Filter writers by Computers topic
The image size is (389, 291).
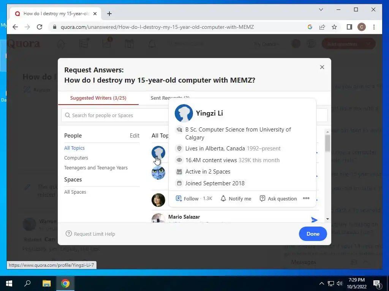coord(76,158)
